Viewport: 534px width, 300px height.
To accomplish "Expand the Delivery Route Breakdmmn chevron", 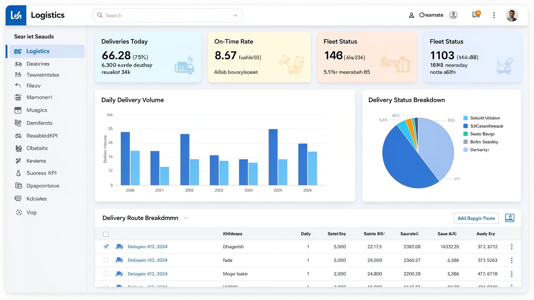I will pos(186,218).
